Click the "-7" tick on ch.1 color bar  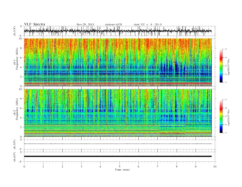point(226,82)
